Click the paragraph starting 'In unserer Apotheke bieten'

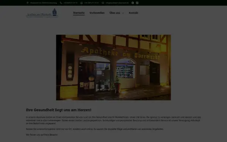pyautogui.click(x=113, y=120)
